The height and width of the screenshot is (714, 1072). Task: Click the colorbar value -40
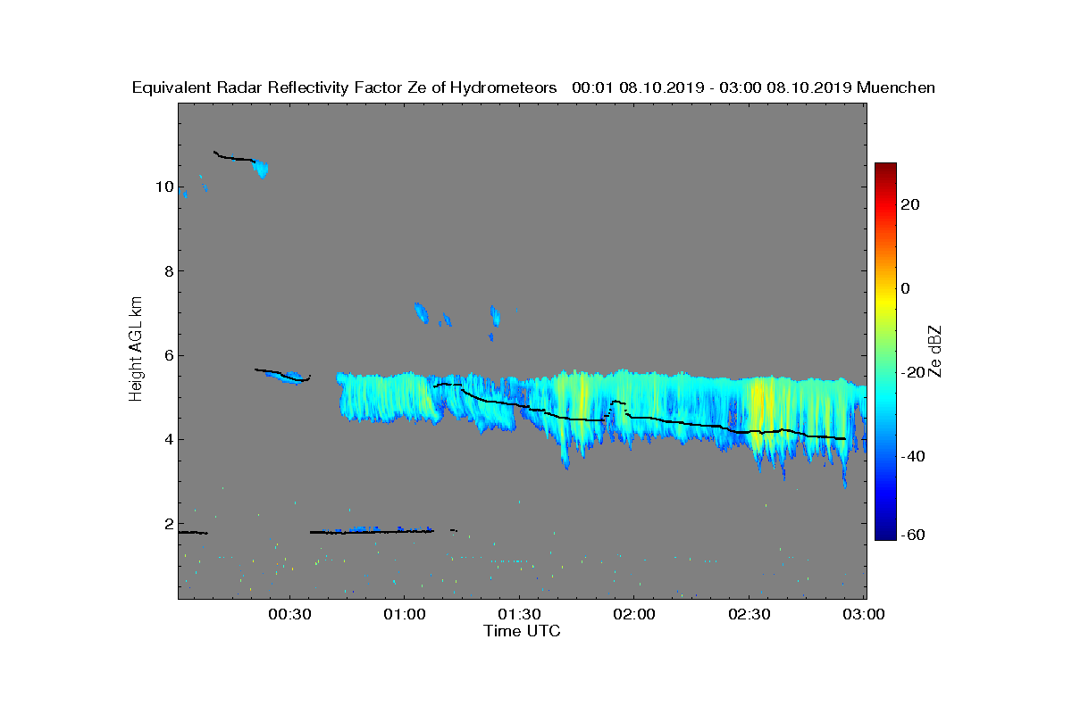tap(914, 456)
